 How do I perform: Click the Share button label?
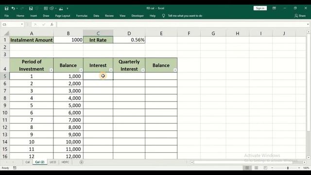[x=302, y=16]
